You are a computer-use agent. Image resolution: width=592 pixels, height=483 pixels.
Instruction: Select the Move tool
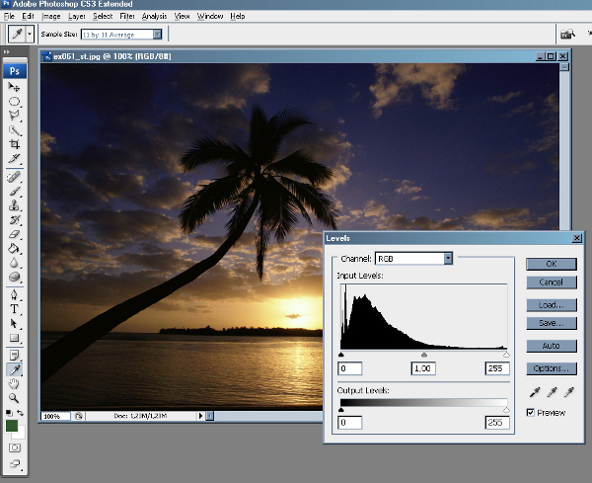tap(15, 87)
